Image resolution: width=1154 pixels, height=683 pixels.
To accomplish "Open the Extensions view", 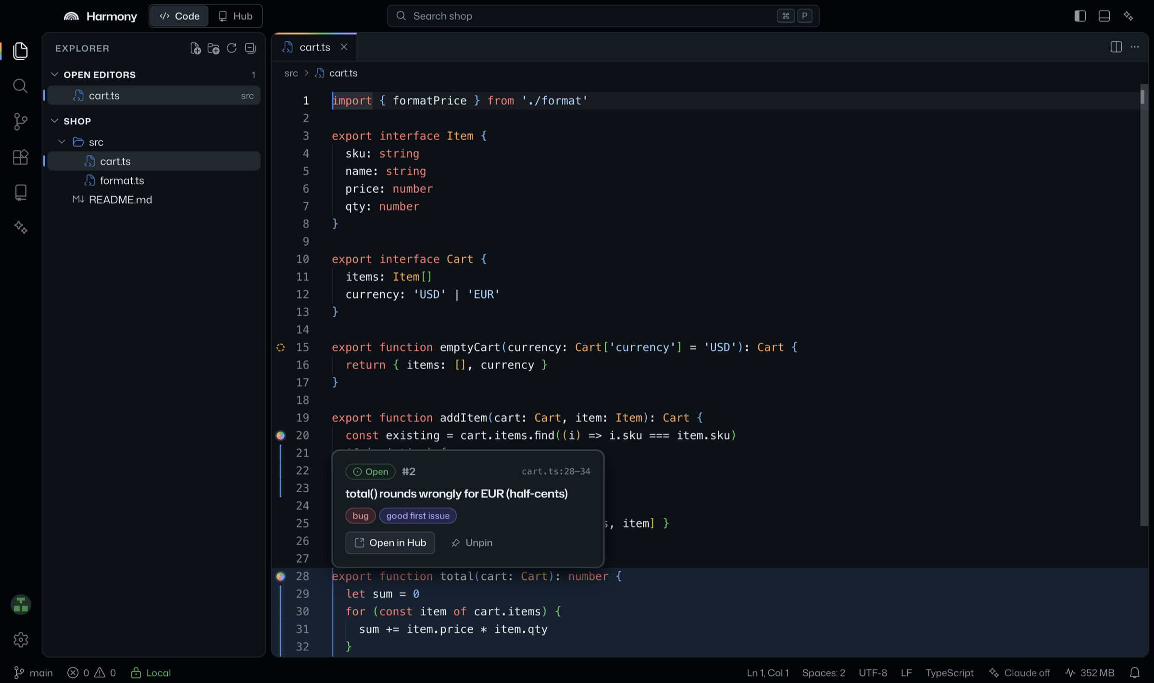I will point(20,157).
